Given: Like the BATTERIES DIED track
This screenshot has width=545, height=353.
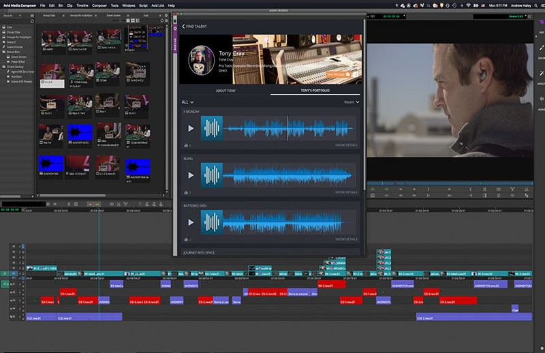Looking at the screenshot, I should [186, 239].
